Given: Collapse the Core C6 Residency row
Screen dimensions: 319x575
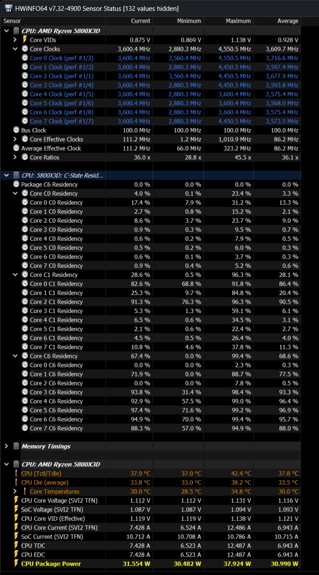Looking at the screenshot, I should point(15,356).
